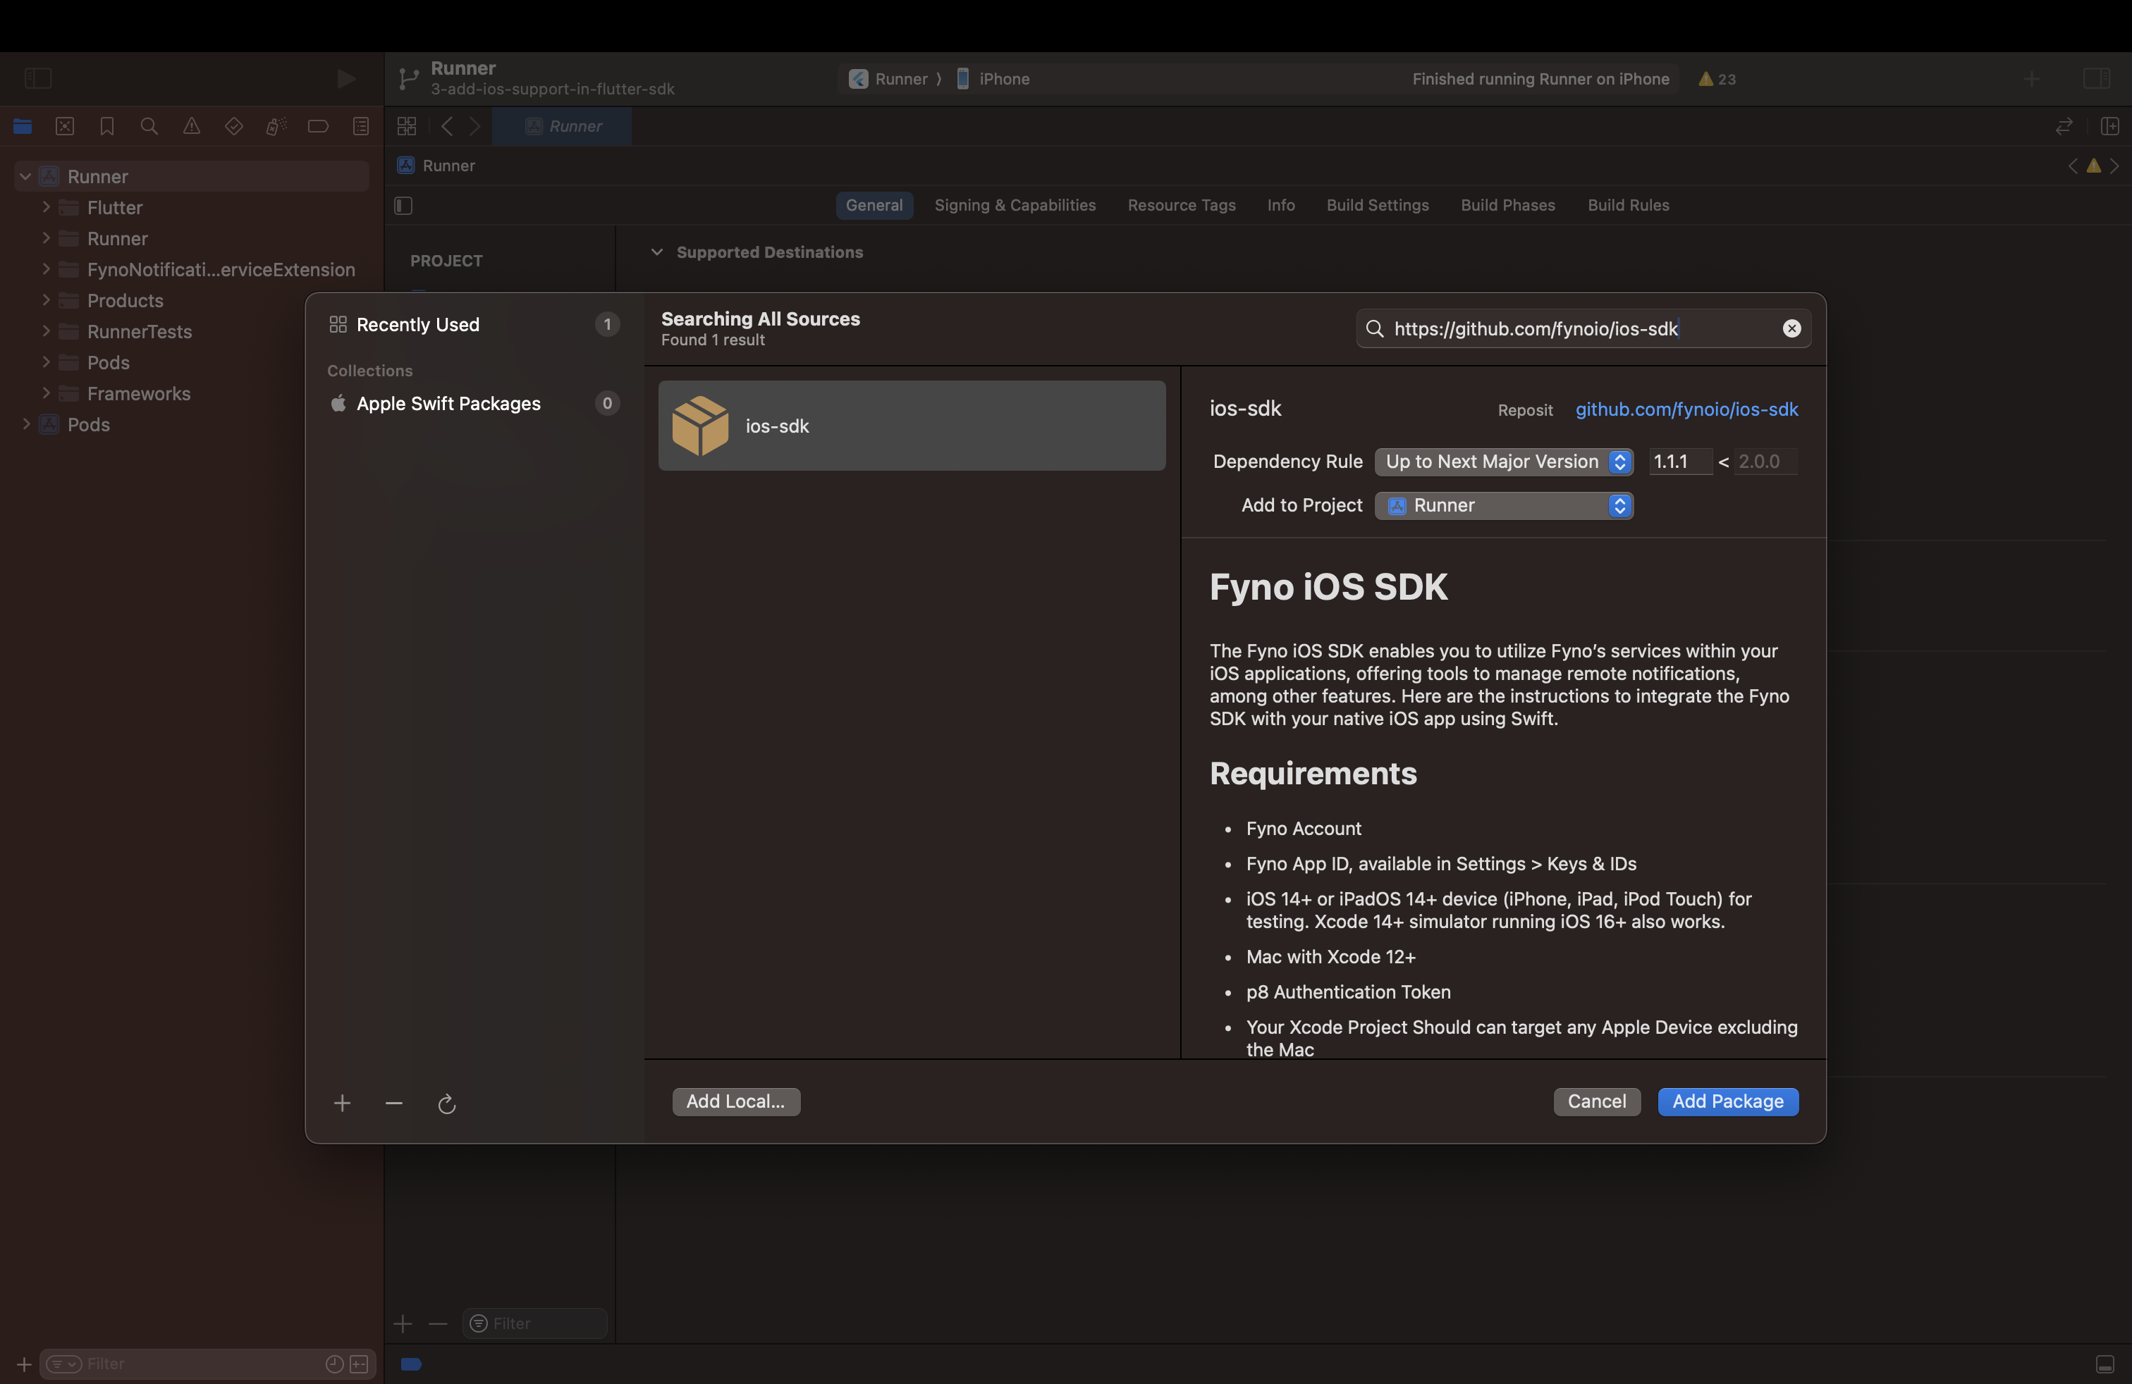This screenshot has width=2132, height=1384.
Task: Click the refresh collections icon
Action: 446,1104
